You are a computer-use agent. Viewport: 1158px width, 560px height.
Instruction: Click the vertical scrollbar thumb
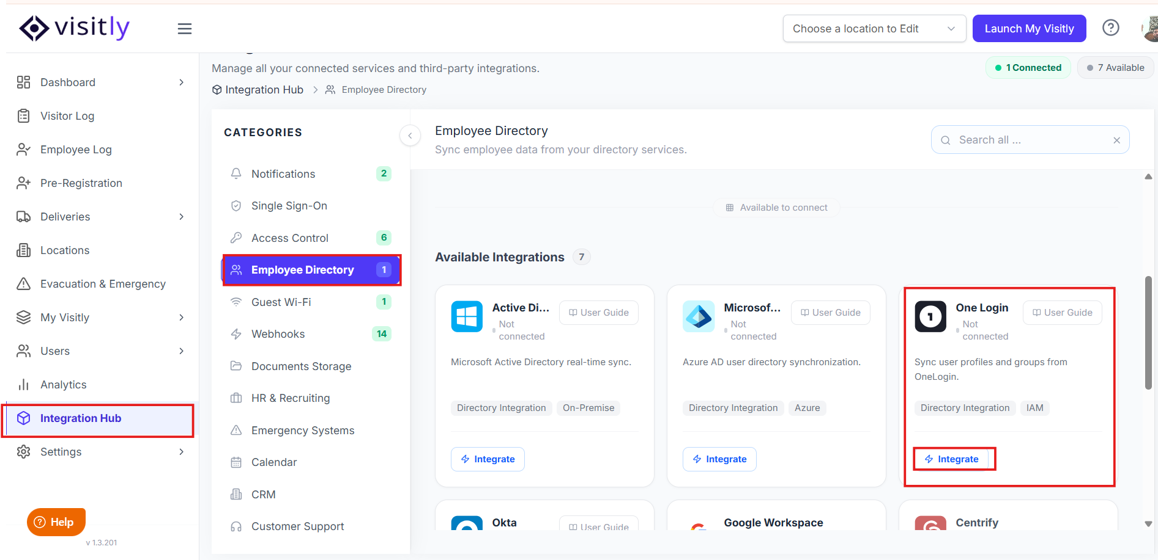coord(1148,333)
